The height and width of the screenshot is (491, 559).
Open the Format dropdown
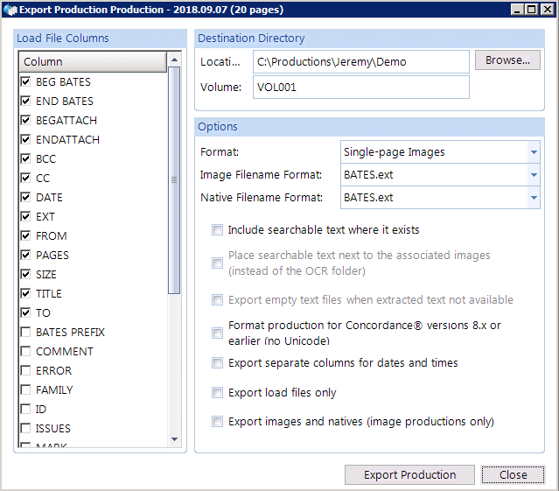pyautogui.click(x=533, y=152)
